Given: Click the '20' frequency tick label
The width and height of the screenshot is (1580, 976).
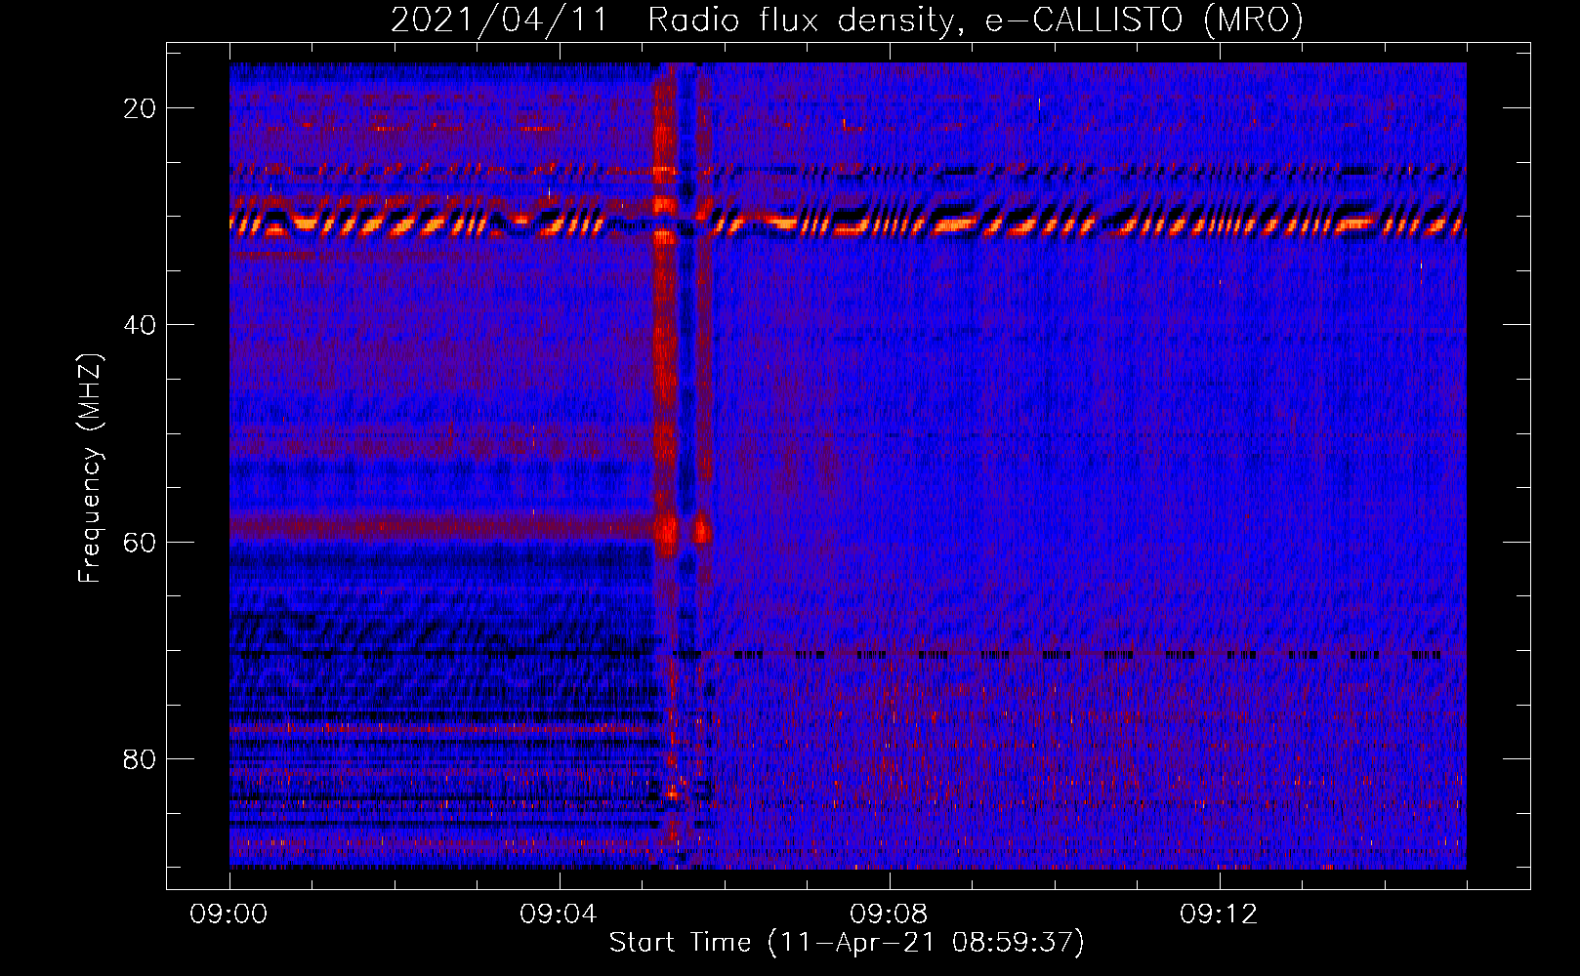Looking at the screenshot, I should tap(140, 108).
